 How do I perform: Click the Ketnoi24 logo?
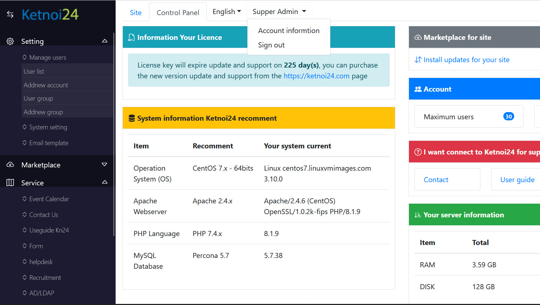tap(50, 14)
